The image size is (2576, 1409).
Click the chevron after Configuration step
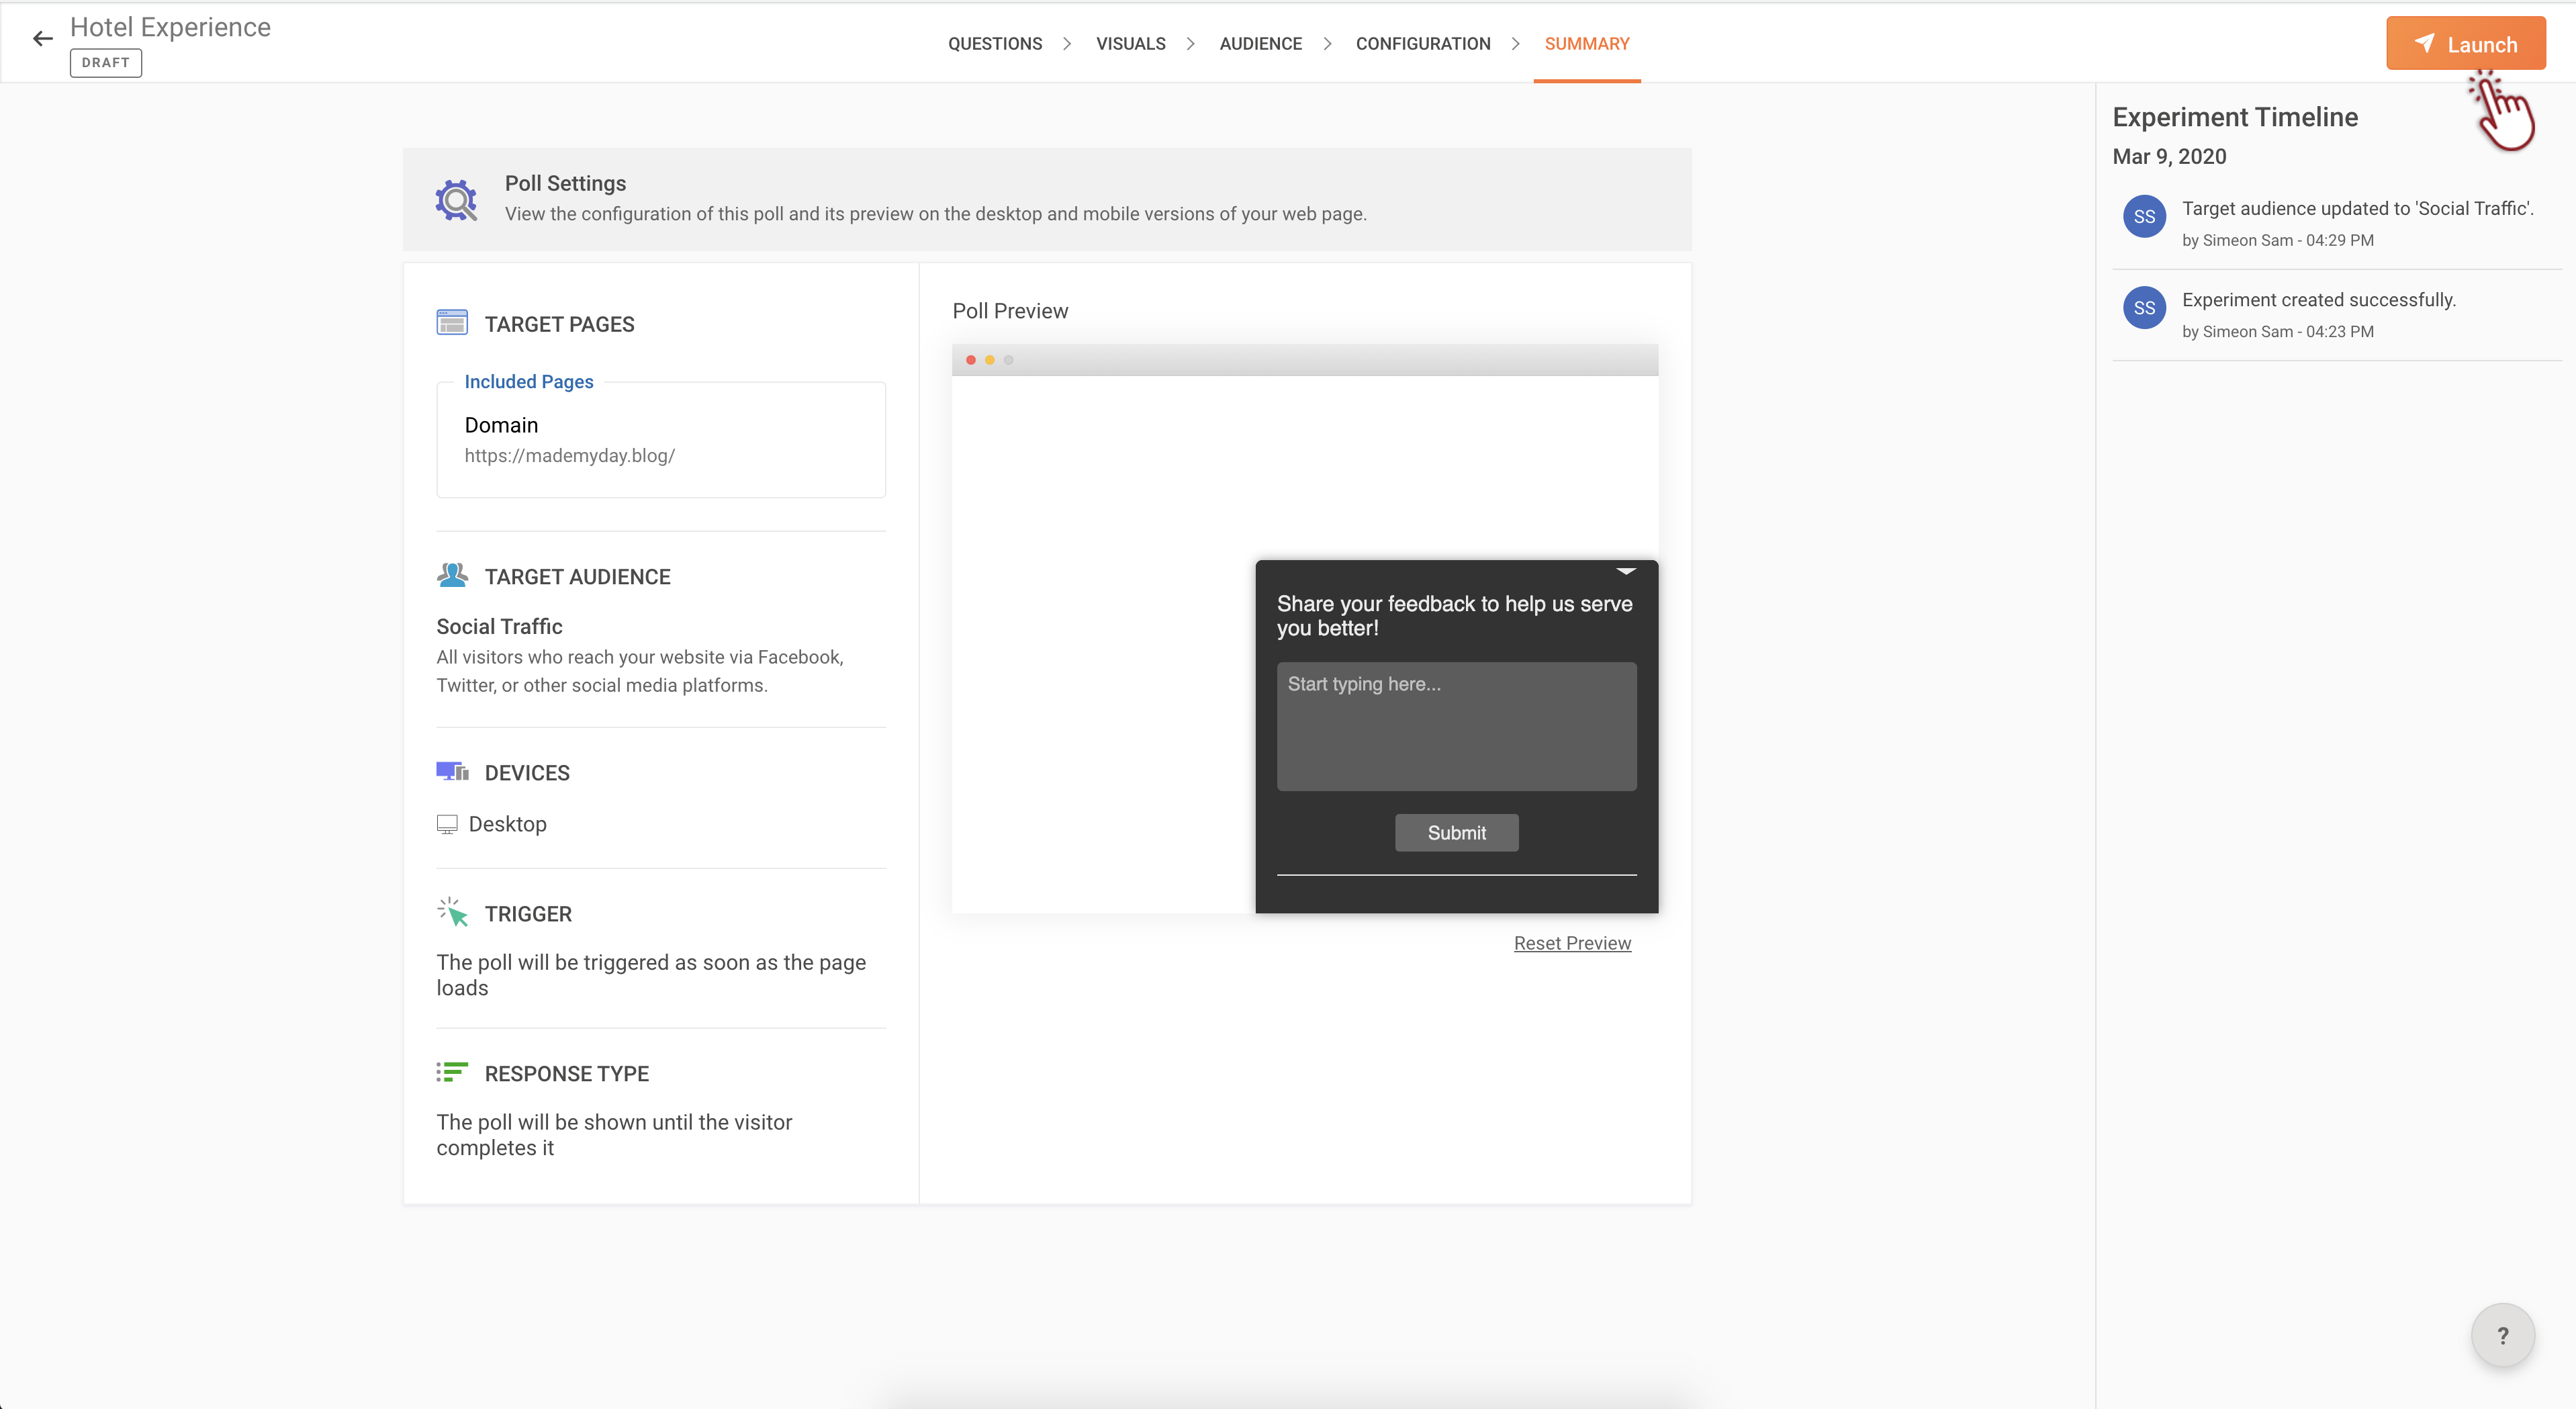click(x=1516, y=44)
